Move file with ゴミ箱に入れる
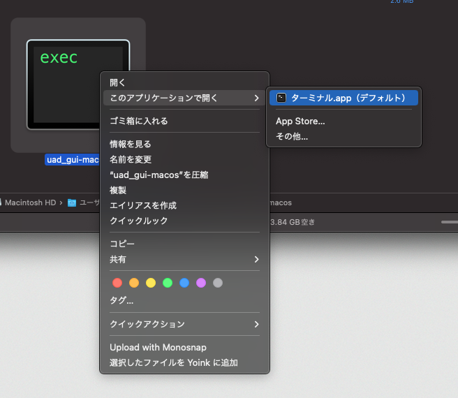The height and width of the screenshot is (398, 458). click(139, 121)
